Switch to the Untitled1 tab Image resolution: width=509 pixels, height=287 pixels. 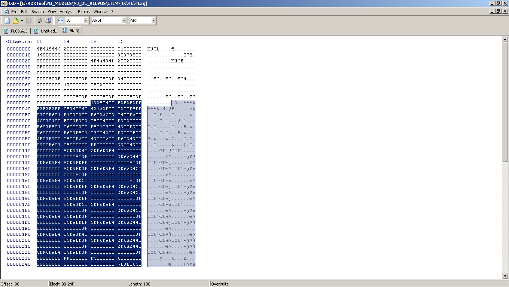45,31
